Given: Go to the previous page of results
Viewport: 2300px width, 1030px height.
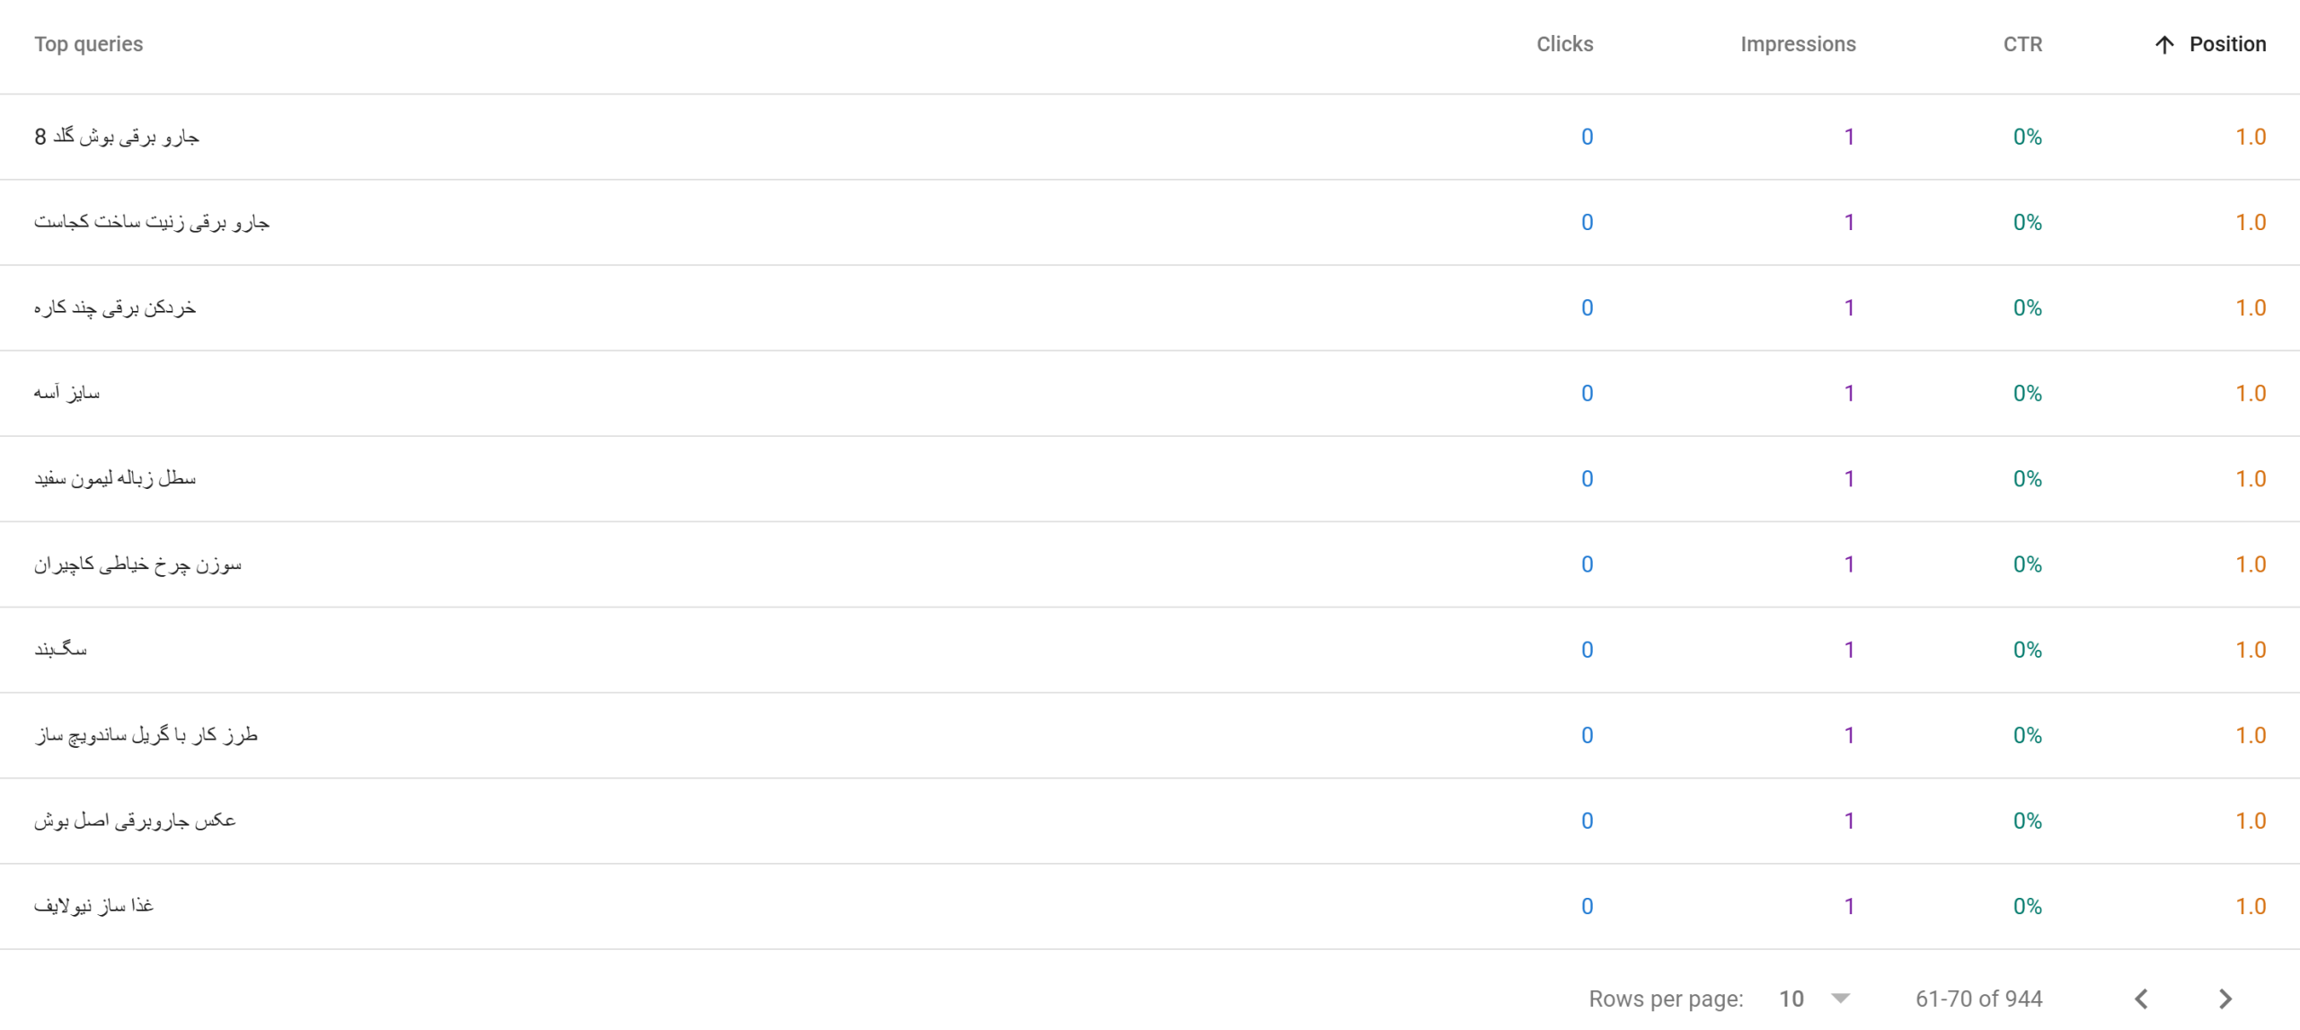Looking at the screenshot, I should coord(2142,999).
